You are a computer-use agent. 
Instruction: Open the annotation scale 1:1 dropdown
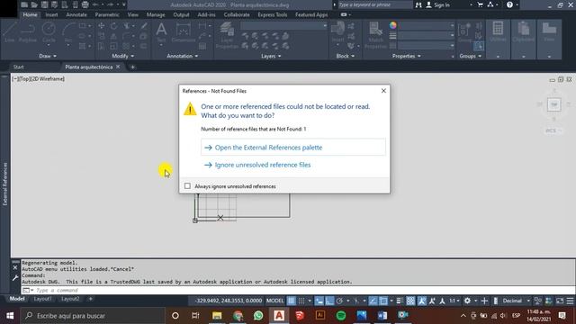[x=454, y=301]
